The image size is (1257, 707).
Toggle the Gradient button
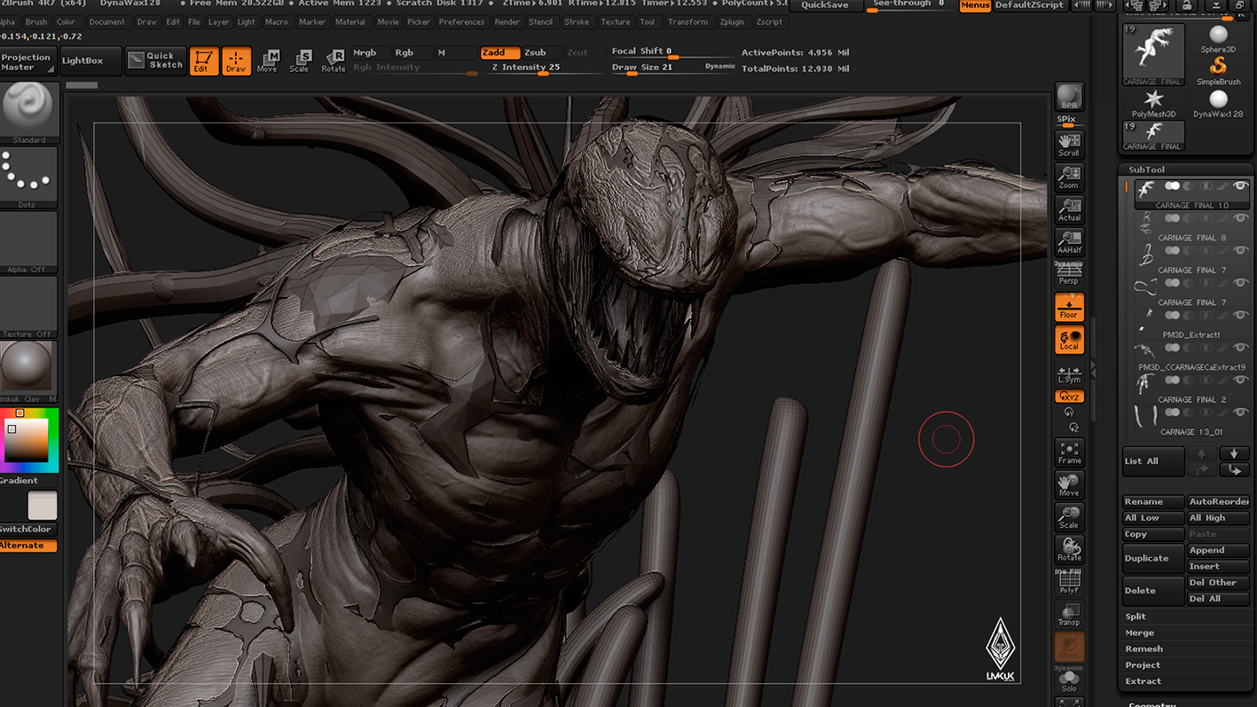tap(20, 480)
